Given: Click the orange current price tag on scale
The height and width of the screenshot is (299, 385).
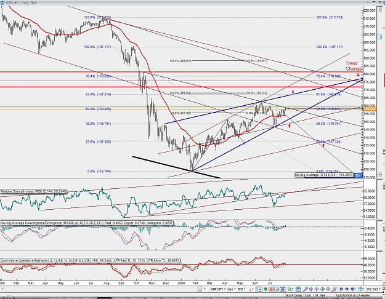Looking at the screenshot, I should 370,109.
